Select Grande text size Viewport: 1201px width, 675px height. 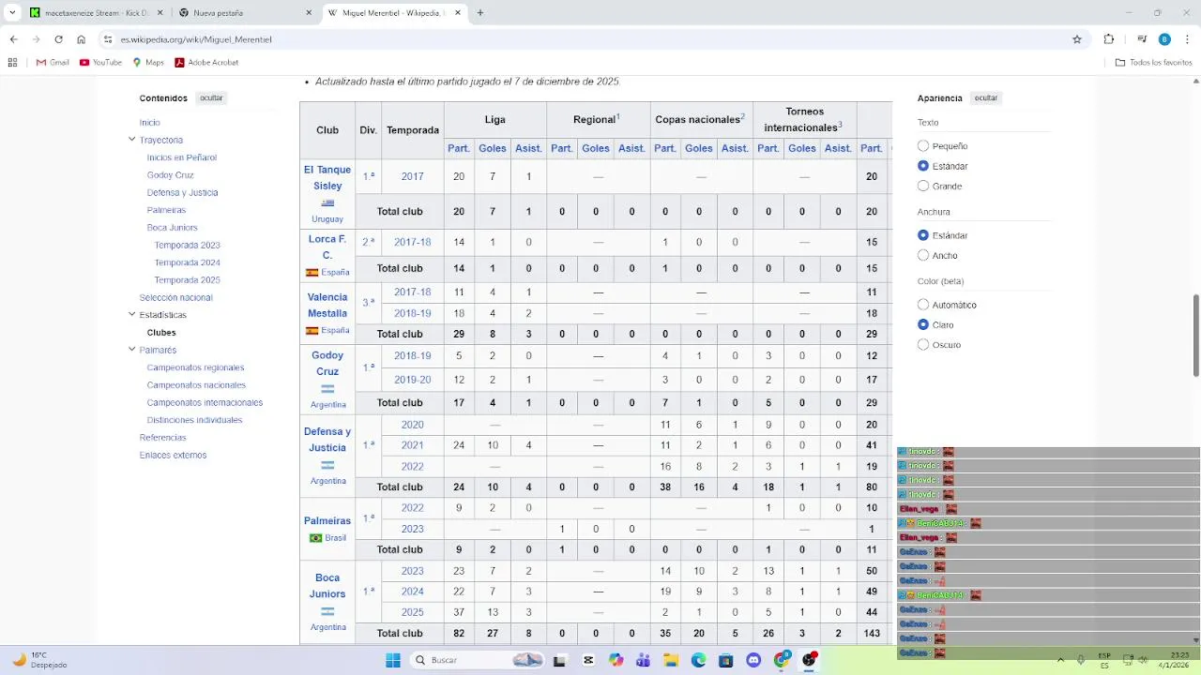pos(923,186)
